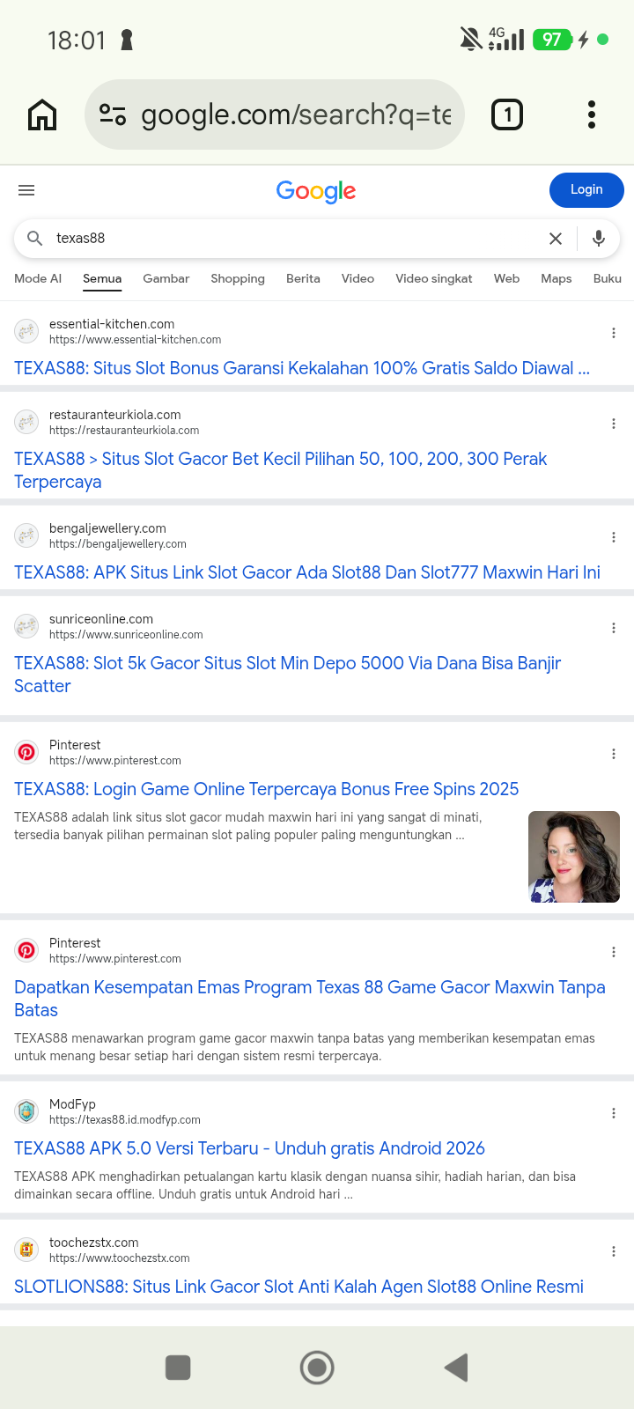Switch to Mode AI tab
The image size is (634, 1409).
(38, 278)
